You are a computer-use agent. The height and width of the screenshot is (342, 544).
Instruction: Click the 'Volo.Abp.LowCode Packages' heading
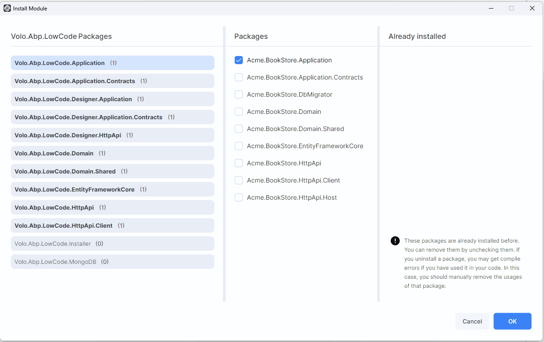(61, 37)
